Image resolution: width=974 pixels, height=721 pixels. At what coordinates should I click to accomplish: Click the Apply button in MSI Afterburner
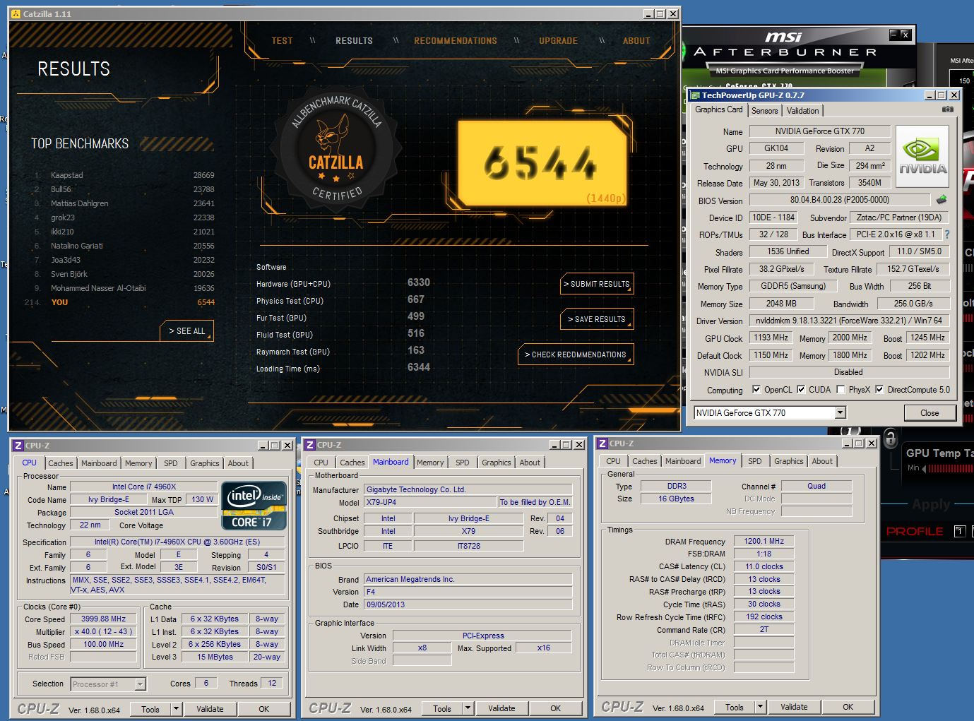point(931,505)
